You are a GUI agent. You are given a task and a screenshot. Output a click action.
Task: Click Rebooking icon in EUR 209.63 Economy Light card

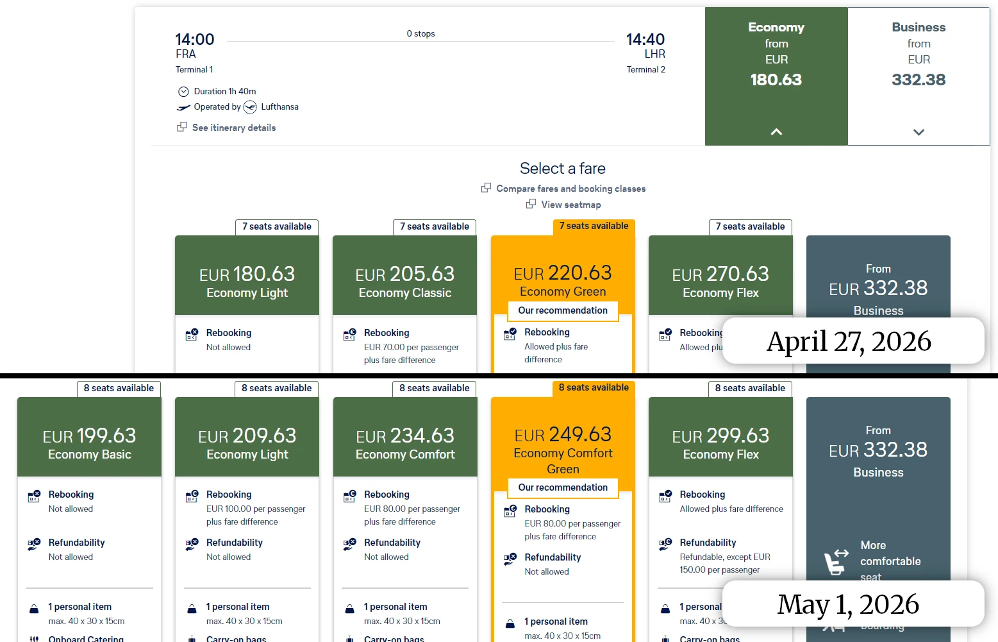coord(192,496)
